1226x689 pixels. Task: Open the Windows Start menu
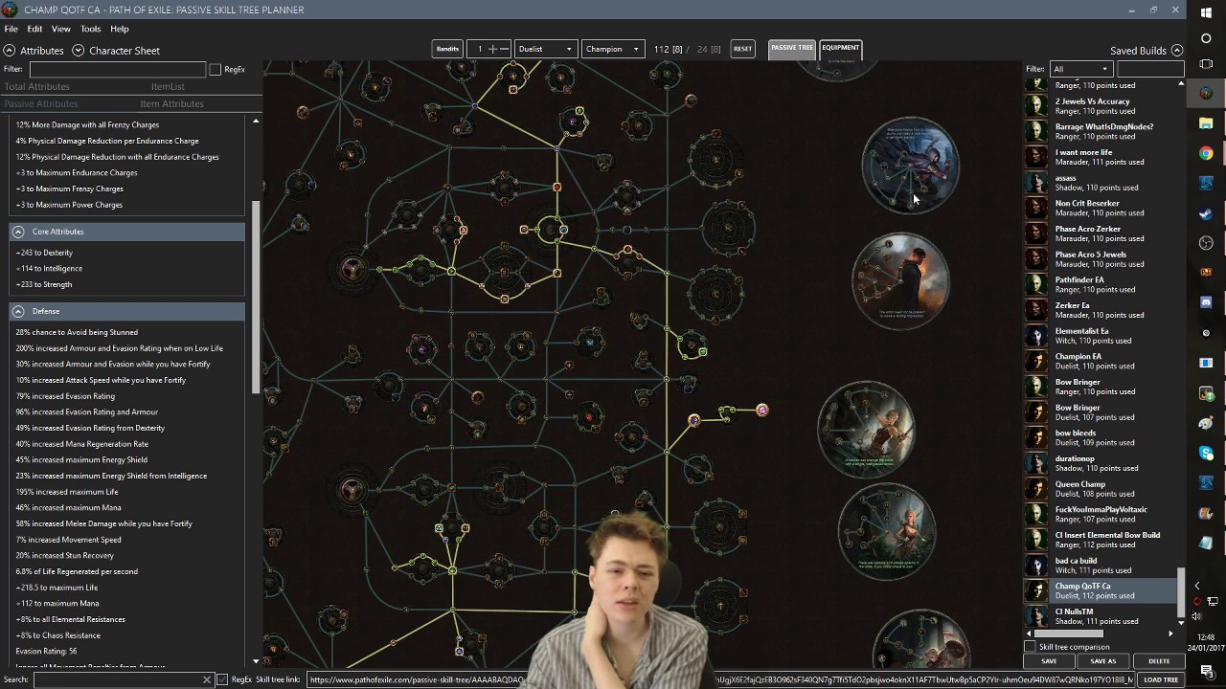point(1206,11)
